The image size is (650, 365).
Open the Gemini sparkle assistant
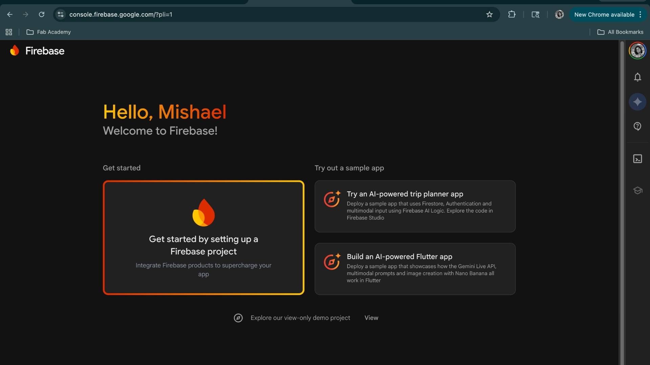coord(637,102)
